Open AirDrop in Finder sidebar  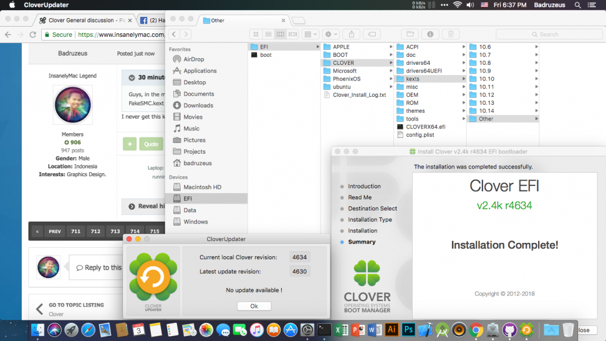[193, 59]
